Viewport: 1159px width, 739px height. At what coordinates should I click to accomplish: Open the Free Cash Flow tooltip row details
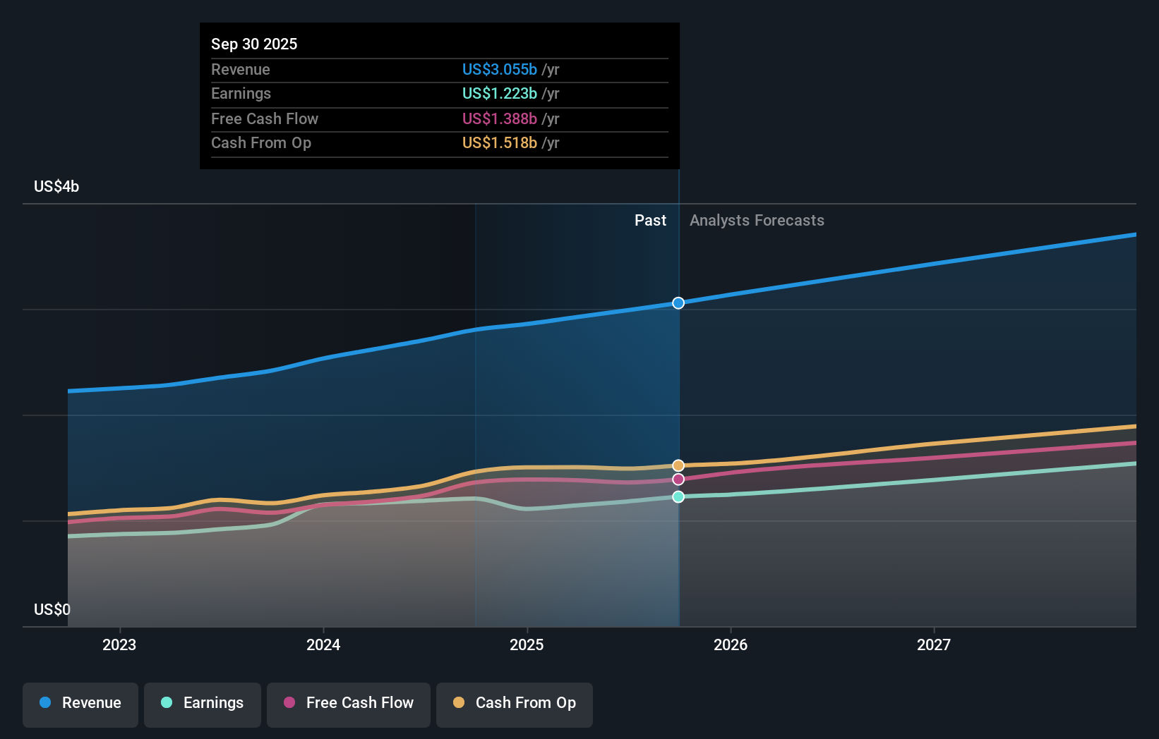[439, 119]
